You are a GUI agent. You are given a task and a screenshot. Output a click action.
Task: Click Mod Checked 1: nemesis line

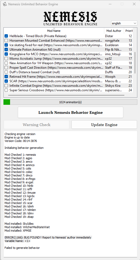[20, 155]
